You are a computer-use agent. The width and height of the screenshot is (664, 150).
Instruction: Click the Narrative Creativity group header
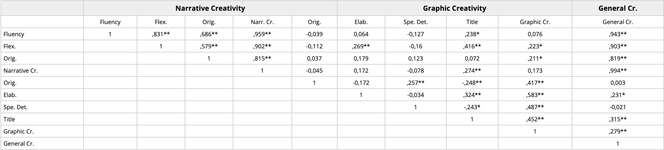click(210, 8)
